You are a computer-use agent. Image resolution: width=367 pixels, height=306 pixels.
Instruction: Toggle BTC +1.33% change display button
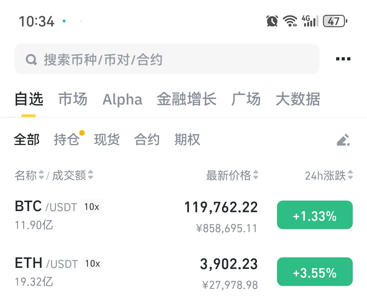315,215
